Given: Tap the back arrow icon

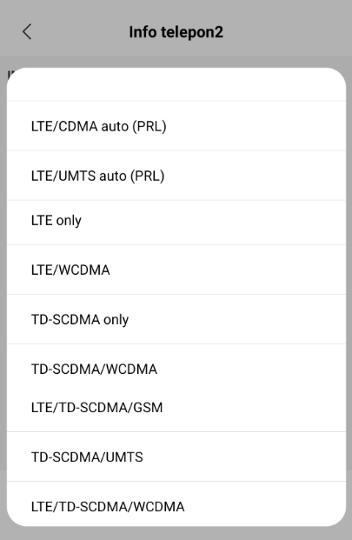Looking at the screenshot, I should [27, 32].
